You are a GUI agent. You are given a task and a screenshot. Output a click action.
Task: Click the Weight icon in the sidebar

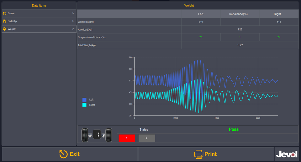point(4,29)
